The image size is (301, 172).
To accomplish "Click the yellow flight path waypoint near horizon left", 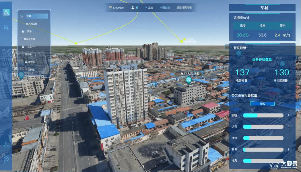I will click(x=76, y=43).
